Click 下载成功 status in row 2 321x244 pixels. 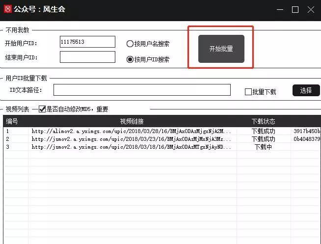pyautogui.click(x=263, y=139)
